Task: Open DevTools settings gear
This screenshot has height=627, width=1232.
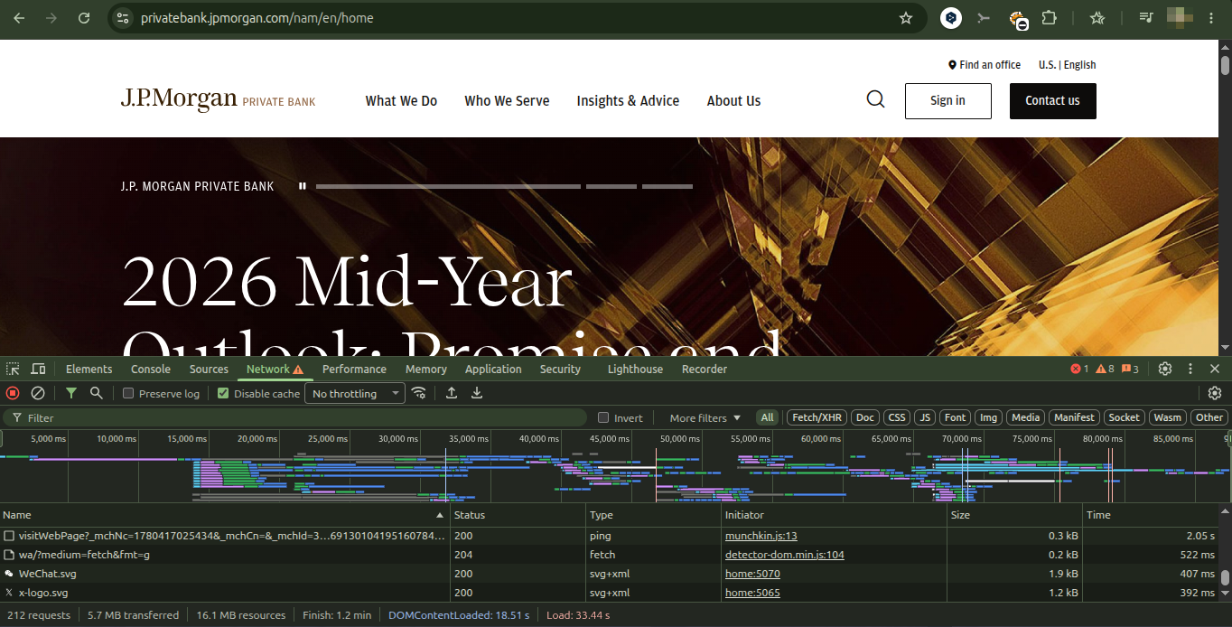Action: click(1165, 369)
